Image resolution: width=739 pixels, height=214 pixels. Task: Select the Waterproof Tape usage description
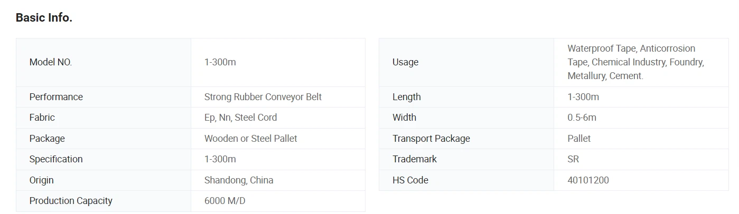[635, 62]
